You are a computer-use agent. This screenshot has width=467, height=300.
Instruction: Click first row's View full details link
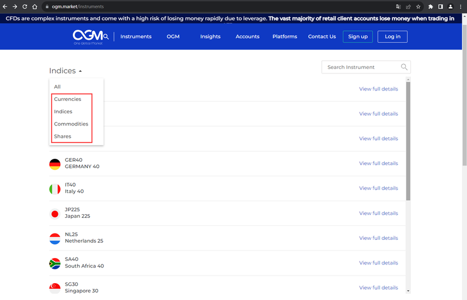[x=378, y=89]
